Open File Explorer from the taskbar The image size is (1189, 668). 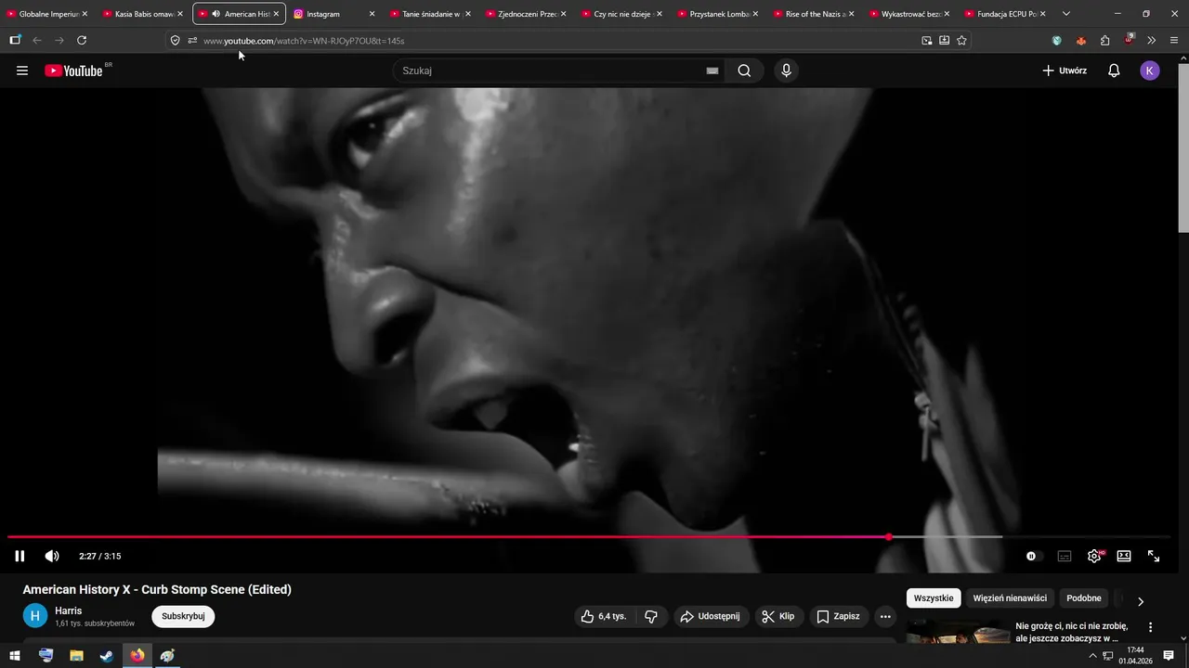click(76, 656)
